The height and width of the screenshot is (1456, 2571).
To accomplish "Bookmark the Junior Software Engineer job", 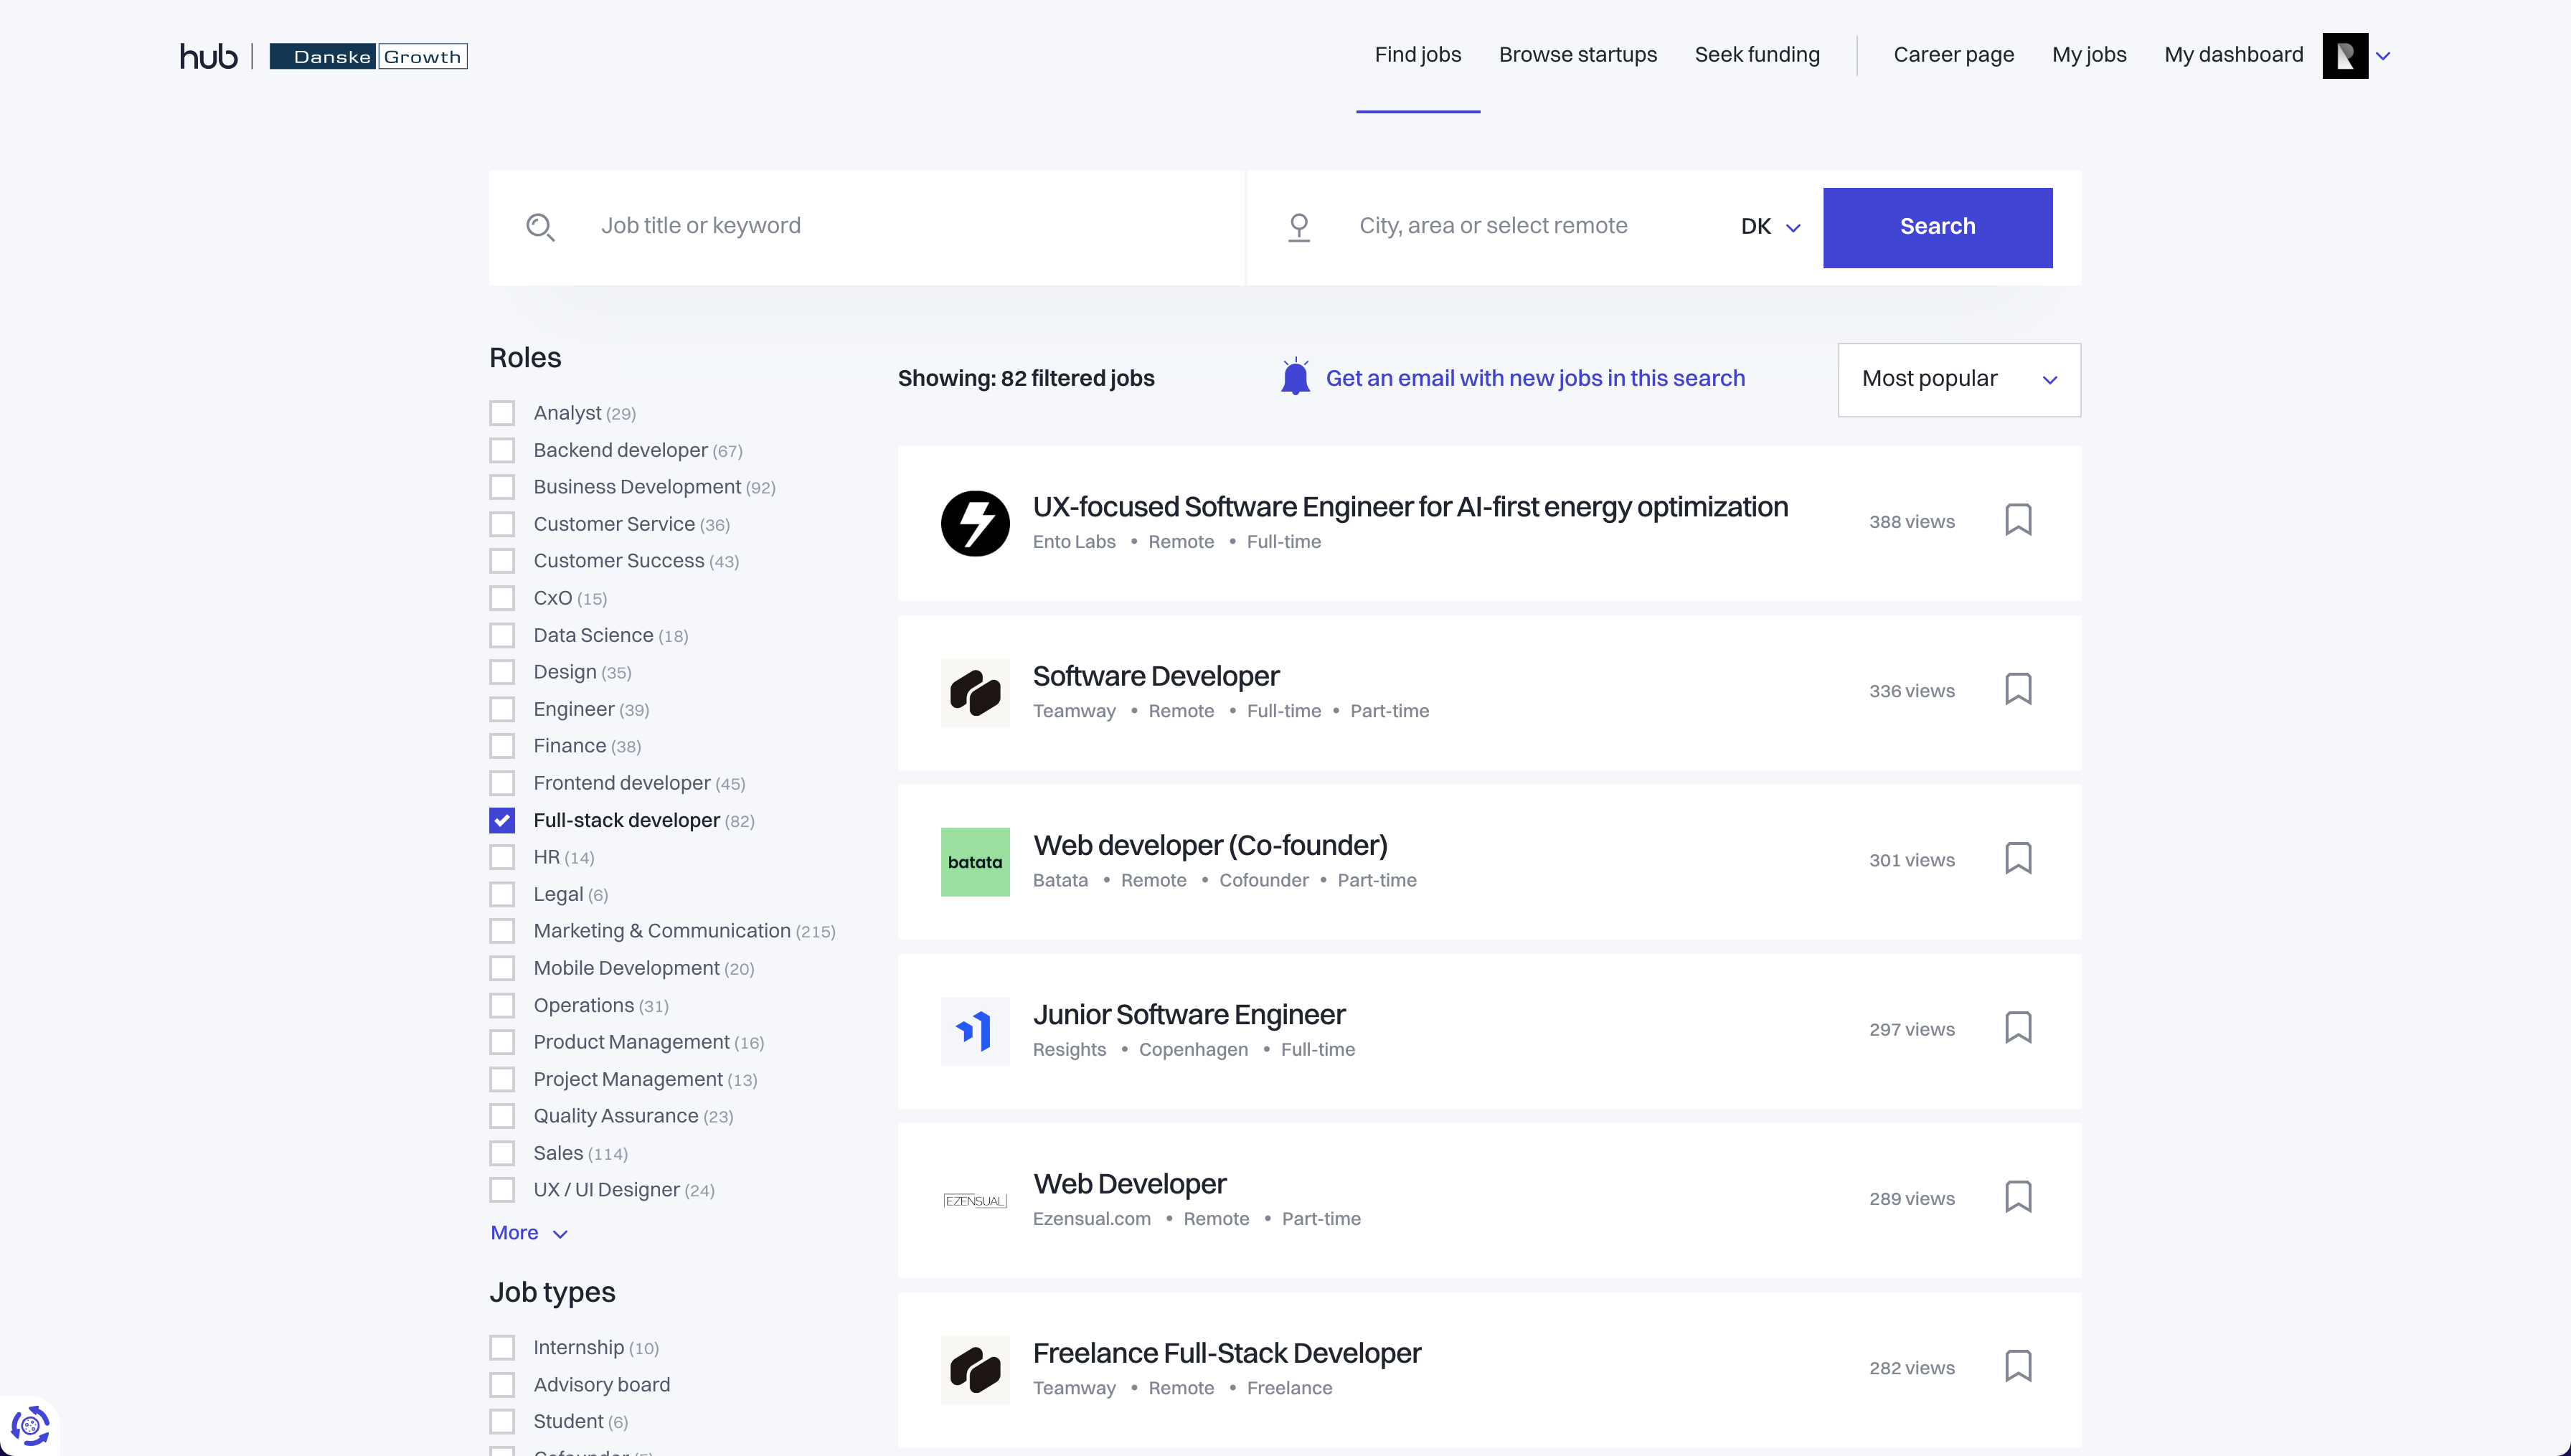I will [x=2018, y=1027].
